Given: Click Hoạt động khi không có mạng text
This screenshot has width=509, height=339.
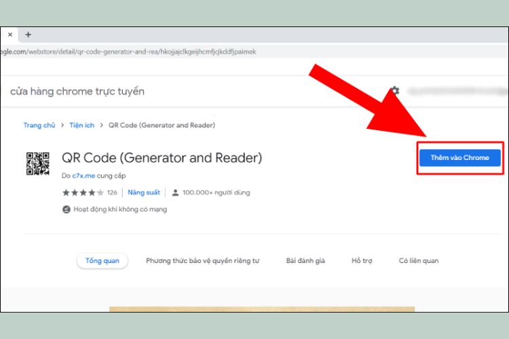Looking at the screenshot, I should coord(120,210).
